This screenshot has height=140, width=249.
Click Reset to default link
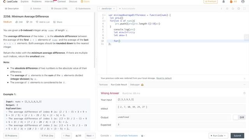[x=164, y=78]
